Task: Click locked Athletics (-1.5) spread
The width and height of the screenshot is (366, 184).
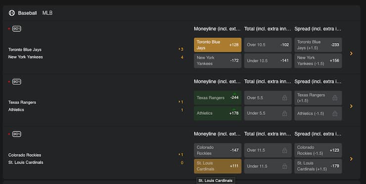Action: [x=318, y=113]
